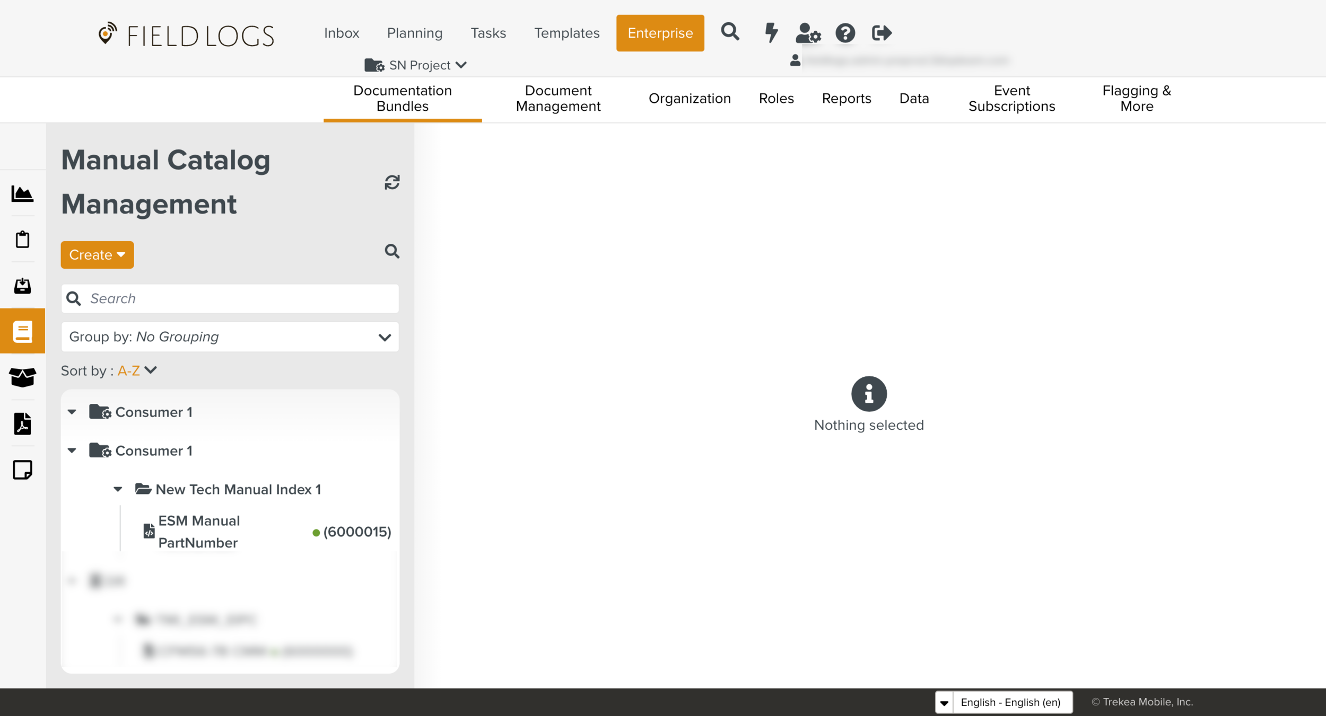This screenshot has height=716, width=1326.
Task: Open the sticky note sidebar icon
Action: 22,470
